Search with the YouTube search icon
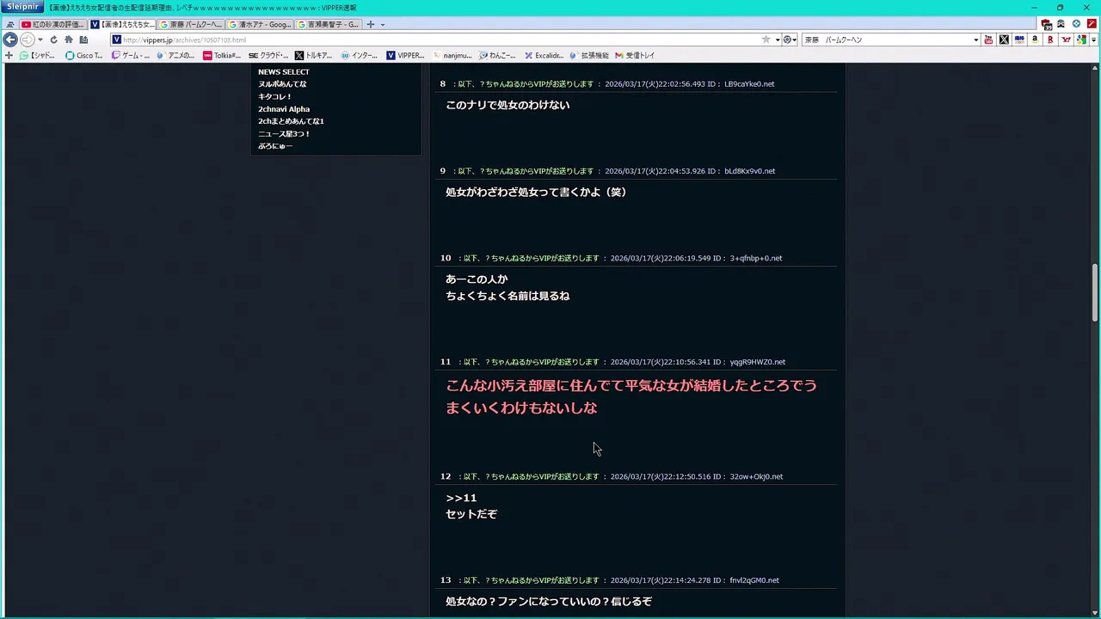Viewport: 1101px width, 619px height. [x=988, y=40]
